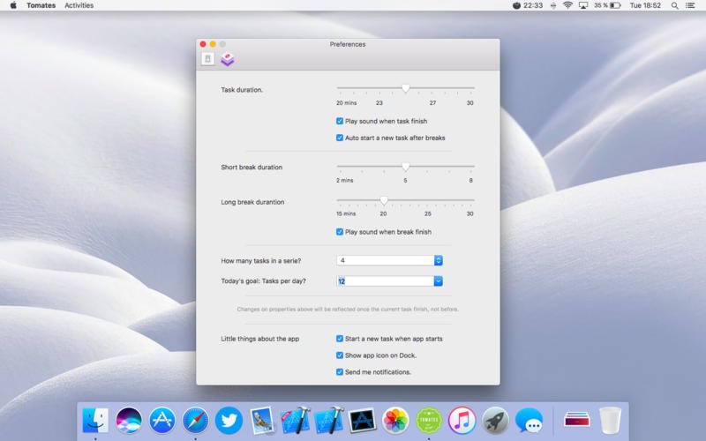Expand the tasks in a serie dropdown
Image resolution: width=706 pixels, height=441 pixels.
click(438, 260)
